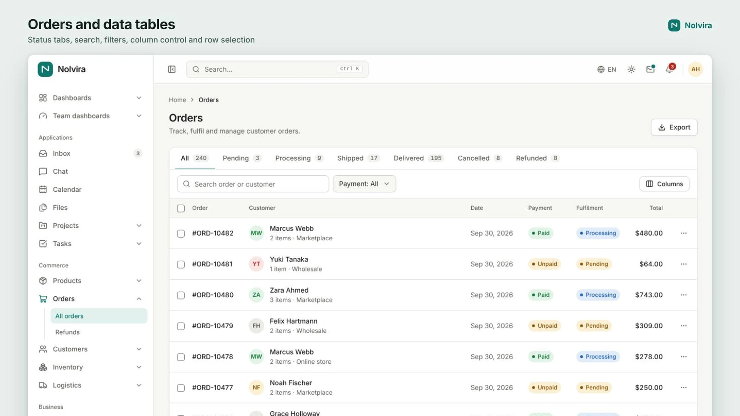The image size is (740, 416).
Task: Open the Payment: All filter dropdown
Action: pyautogui.click(x=364, y=184)
